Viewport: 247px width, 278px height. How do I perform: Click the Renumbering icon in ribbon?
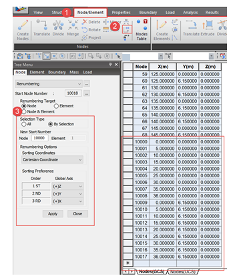pyautogui.click(x=128, y=29)
